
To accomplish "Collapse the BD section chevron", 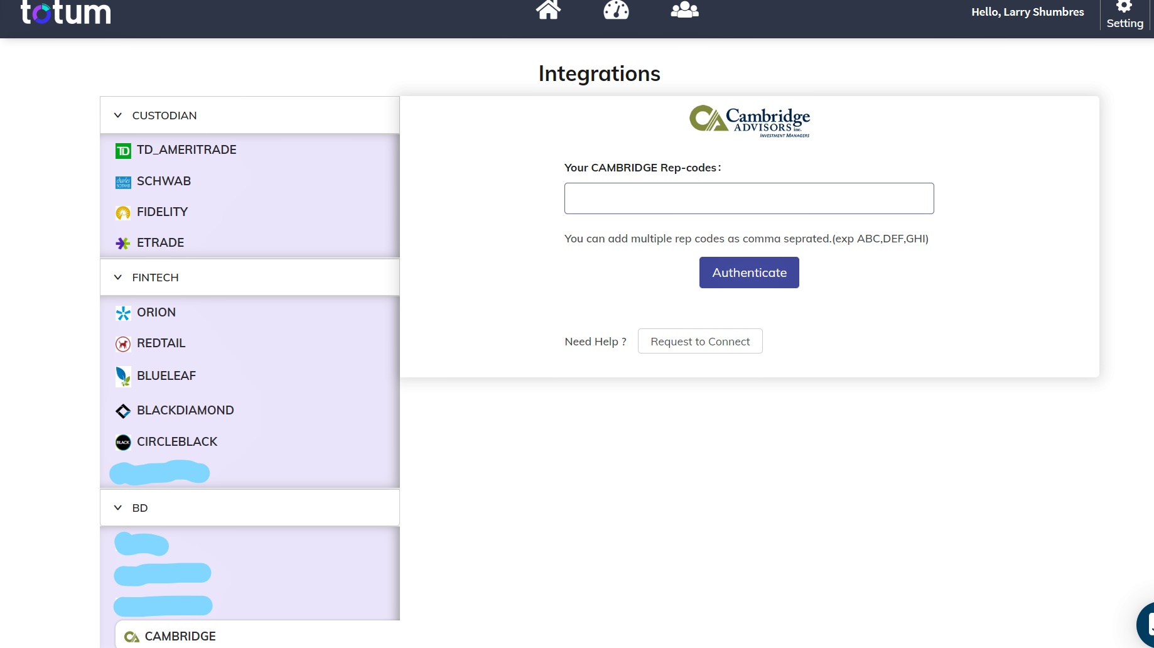I will pos(117,508).
